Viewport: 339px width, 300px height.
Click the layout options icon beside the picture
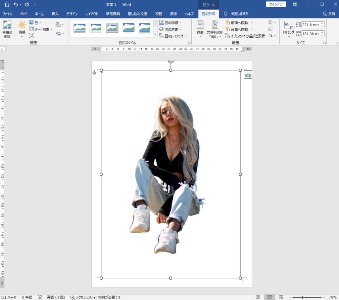click(x=248, y=75)
